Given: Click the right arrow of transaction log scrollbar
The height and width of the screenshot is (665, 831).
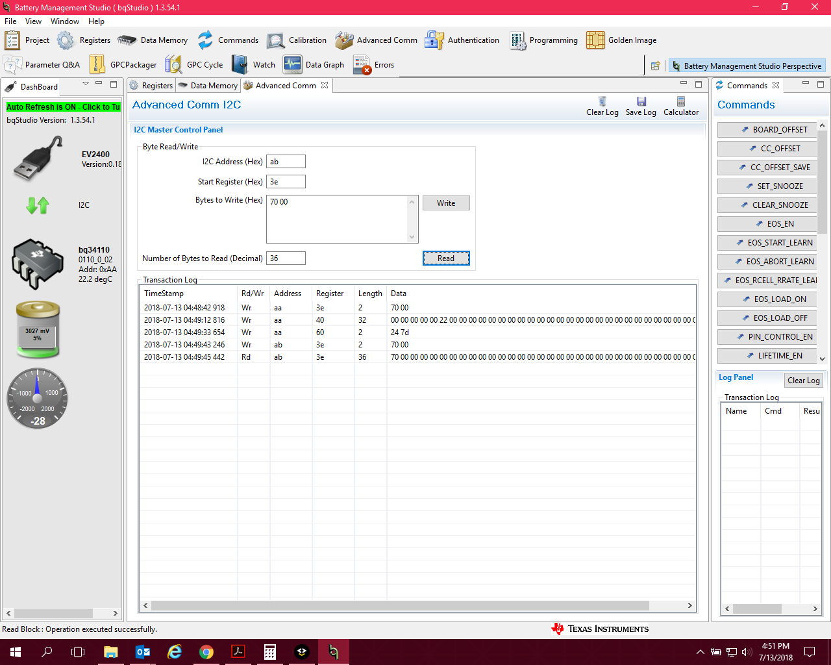Looking at the screenshot, I should point(689,605).
